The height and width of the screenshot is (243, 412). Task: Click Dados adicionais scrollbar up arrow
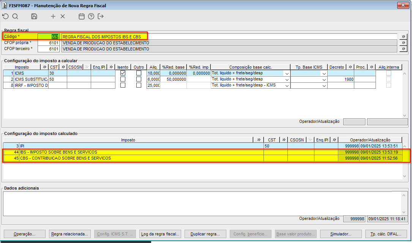404,195
